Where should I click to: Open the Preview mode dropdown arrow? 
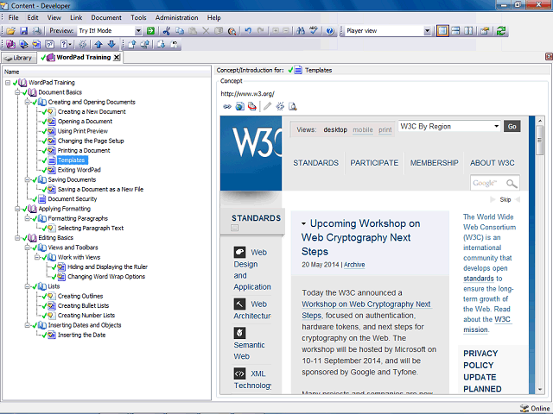click(x=138, y=31)
